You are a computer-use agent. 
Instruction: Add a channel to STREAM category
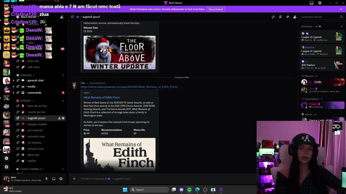click(63, 101)
